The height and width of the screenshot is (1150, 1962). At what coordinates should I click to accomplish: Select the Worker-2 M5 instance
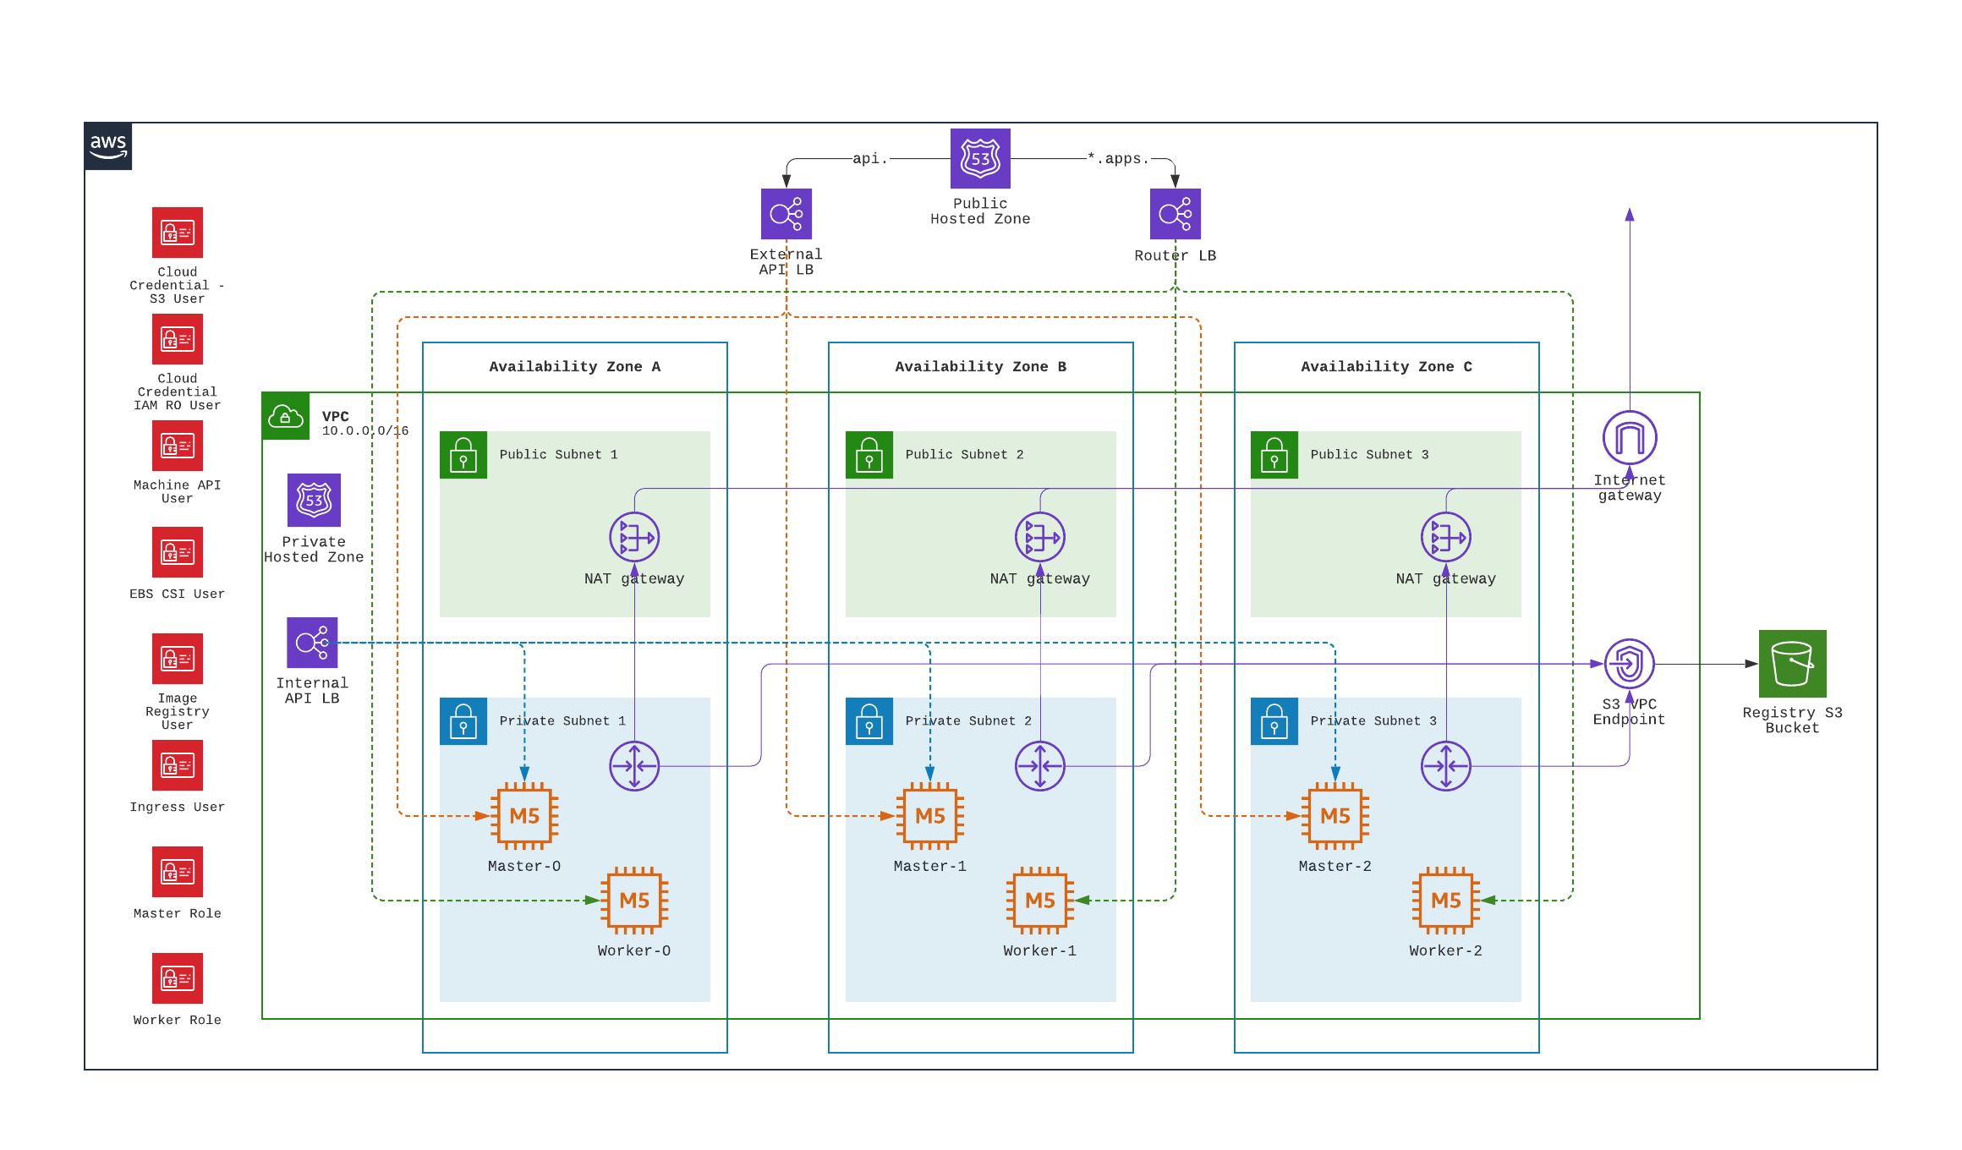click(1446, 901)
